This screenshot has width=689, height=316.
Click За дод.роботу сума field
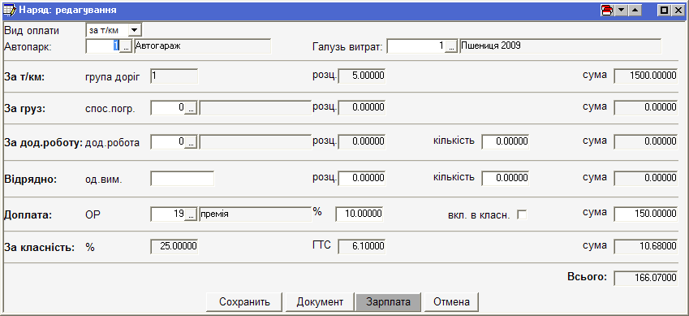[645, 142]
